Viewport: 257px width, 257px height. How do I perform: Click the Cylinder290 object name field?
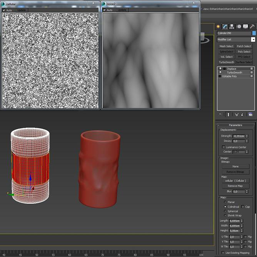coord(234,33)
